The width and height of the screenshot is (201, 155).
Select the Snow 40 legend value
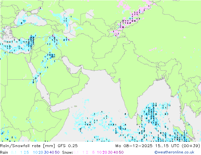point(116,152)
